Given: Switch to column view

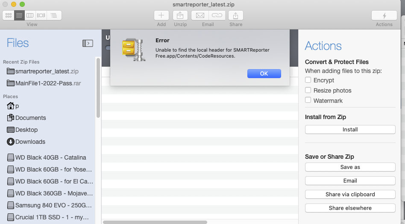Looking at the screenshot, I should pos(30,15).
